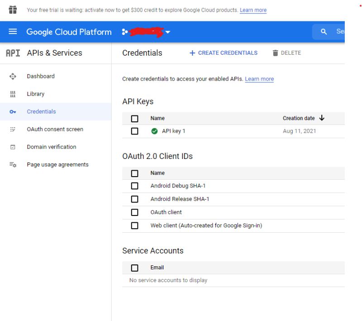Check the OAuth client checkbox
Screen dimensions: 362x321
pos(134,212)
